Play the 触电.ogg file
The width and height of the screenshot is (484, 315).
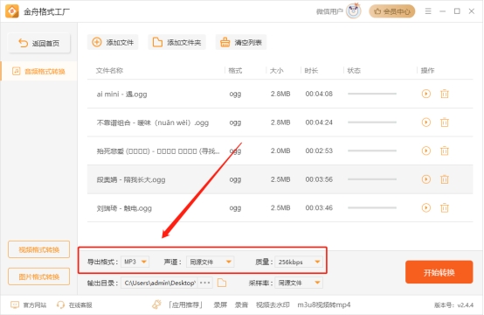[x=426, y=207]
